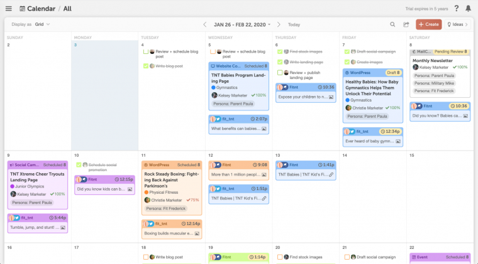Click 'Pending Review 8' status label
The width and height of the screenshot is (478, 264).
(x=450, y=51)
